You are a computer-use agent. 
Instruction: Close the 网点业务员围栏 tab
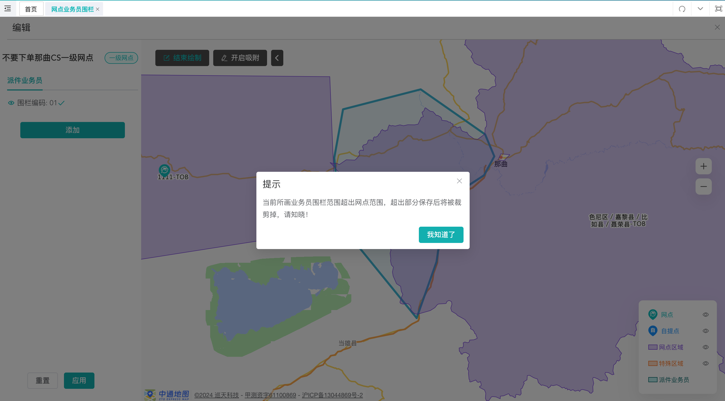pyautogui.click(x=98, y=9)
